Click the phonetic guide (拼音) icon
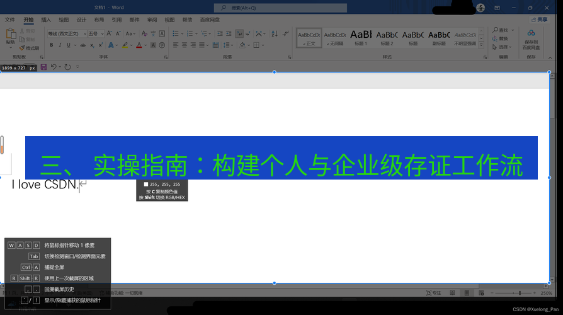 (x=153, y=33)
